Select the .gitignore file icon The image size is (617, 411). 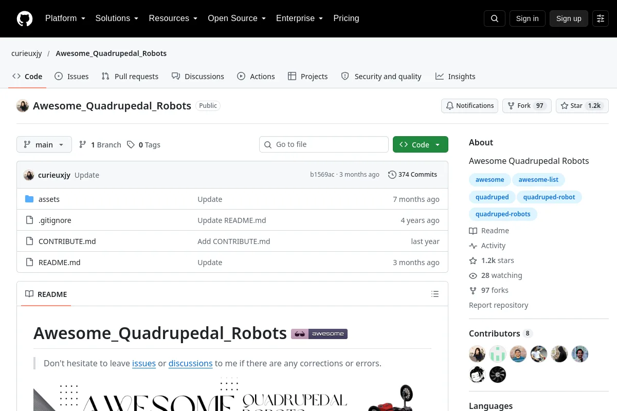click(x=29, y=220)
